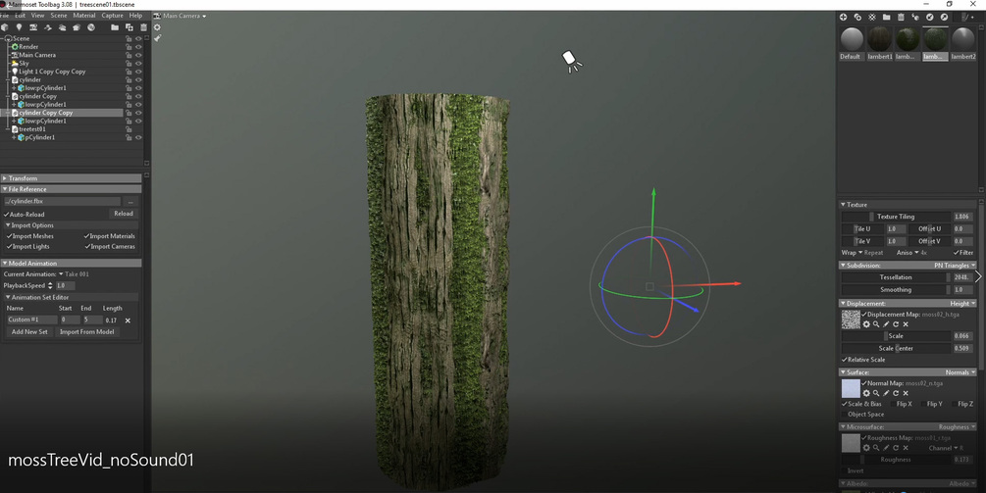Disable Relative Scale checkbox
Viewport: 986px width, 493px height.
coord(845,360)
